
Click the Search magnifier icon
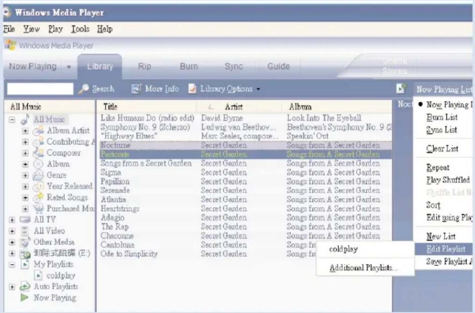click(x=83, y=89)
